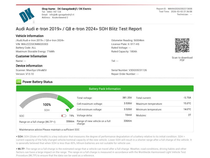Click the Total voltage value 381.20V
The image size is (210, 158).
[127, 98]
